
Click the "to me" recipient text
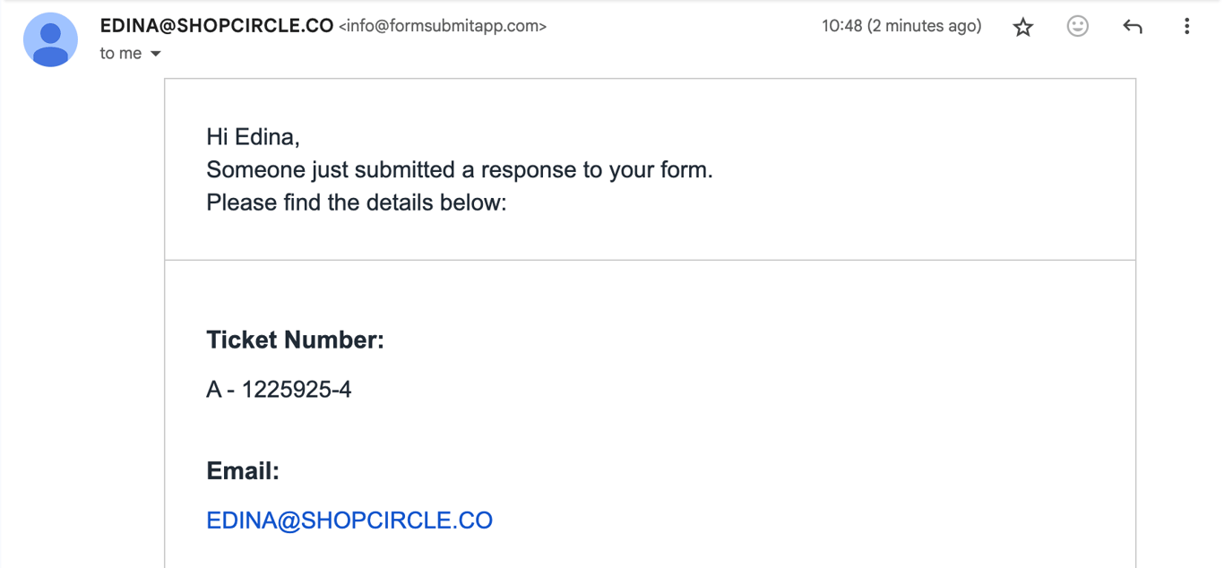pyautogui.click(x=121, y=54)
